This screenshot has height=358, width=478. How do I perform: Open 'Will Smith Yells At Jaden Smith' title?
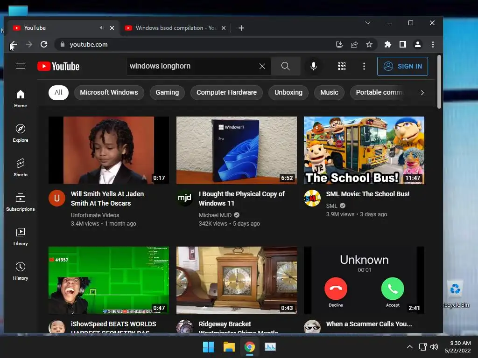107,199
